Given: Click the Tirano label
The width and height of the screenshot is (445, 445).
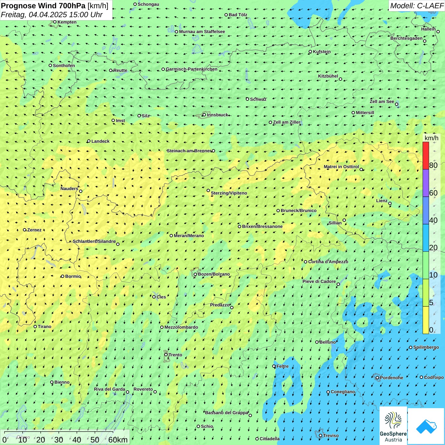Looking at the screenshot, I should [x=44, y=326].
